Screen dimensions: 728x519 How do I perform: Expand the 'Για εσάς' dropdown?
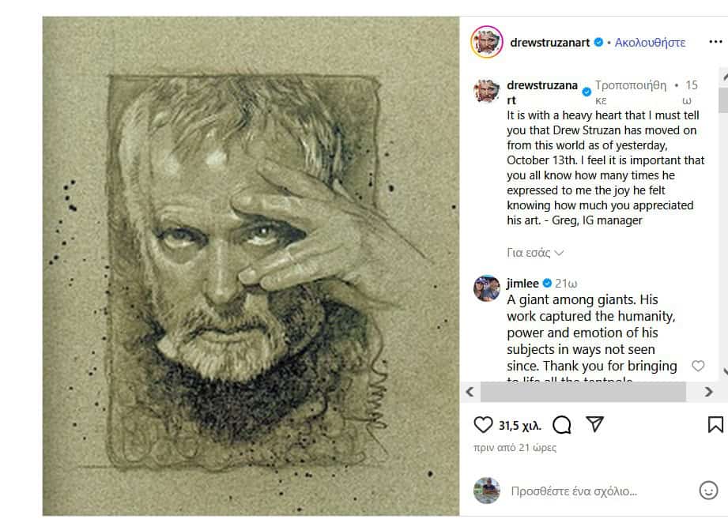535,253
